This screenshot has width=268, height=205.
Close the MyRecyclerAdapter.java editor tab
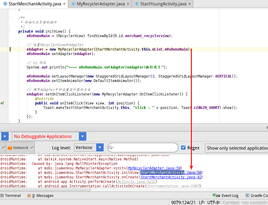click(x=128, y=4)
